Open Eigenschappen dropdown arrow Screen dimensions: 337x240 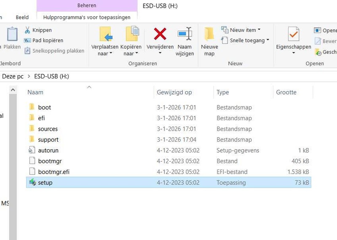coord(294,53)
